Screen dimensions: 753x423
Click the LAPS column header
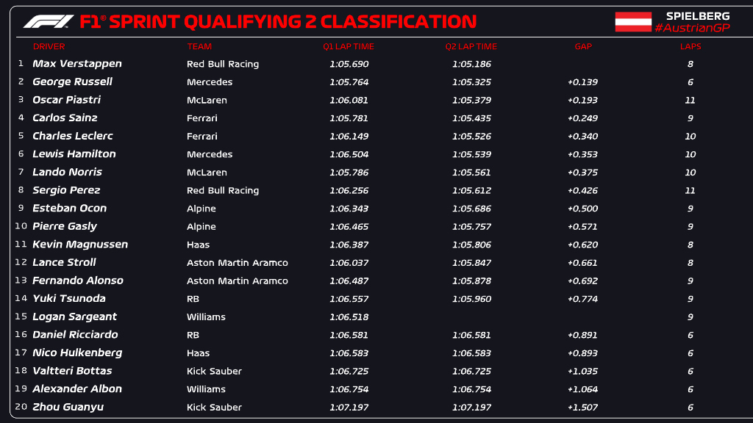tap(690, 46)
